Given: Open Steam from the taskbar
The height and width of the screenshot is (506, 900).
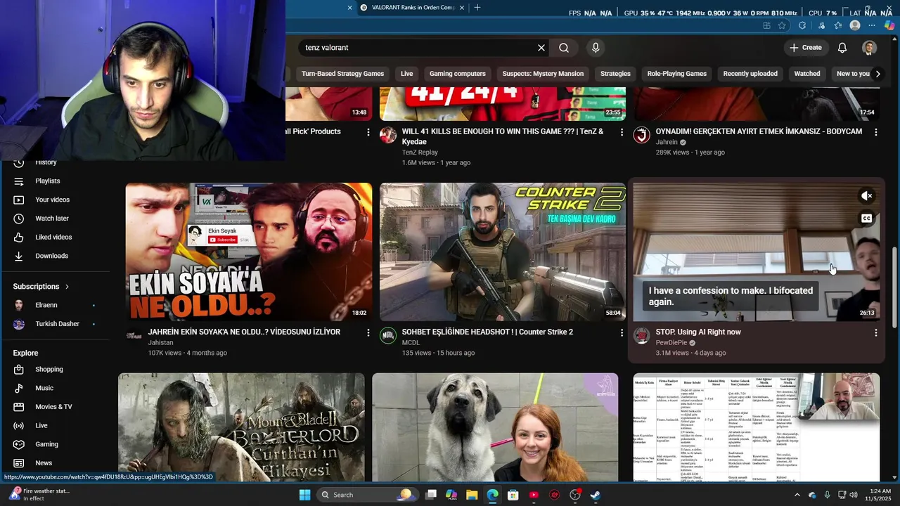Looking at the screenshot, I should point(595,495).
